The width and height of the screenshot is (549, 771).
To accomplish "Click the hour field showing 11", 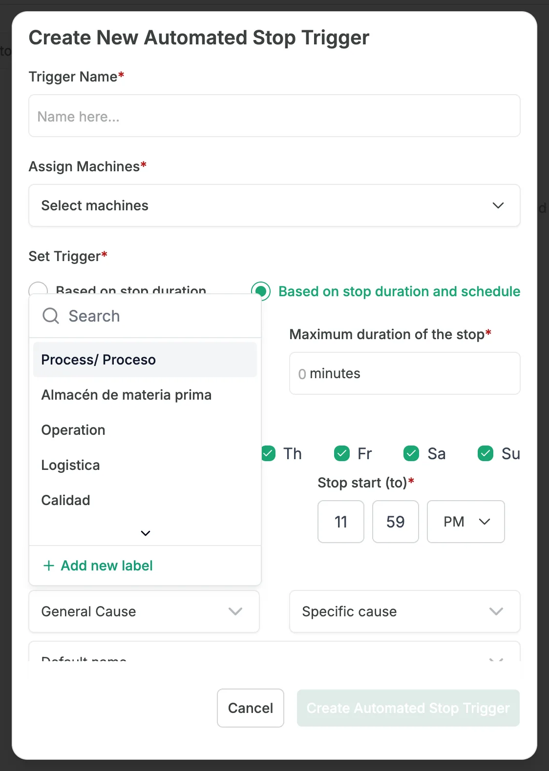I will (341, 522).
